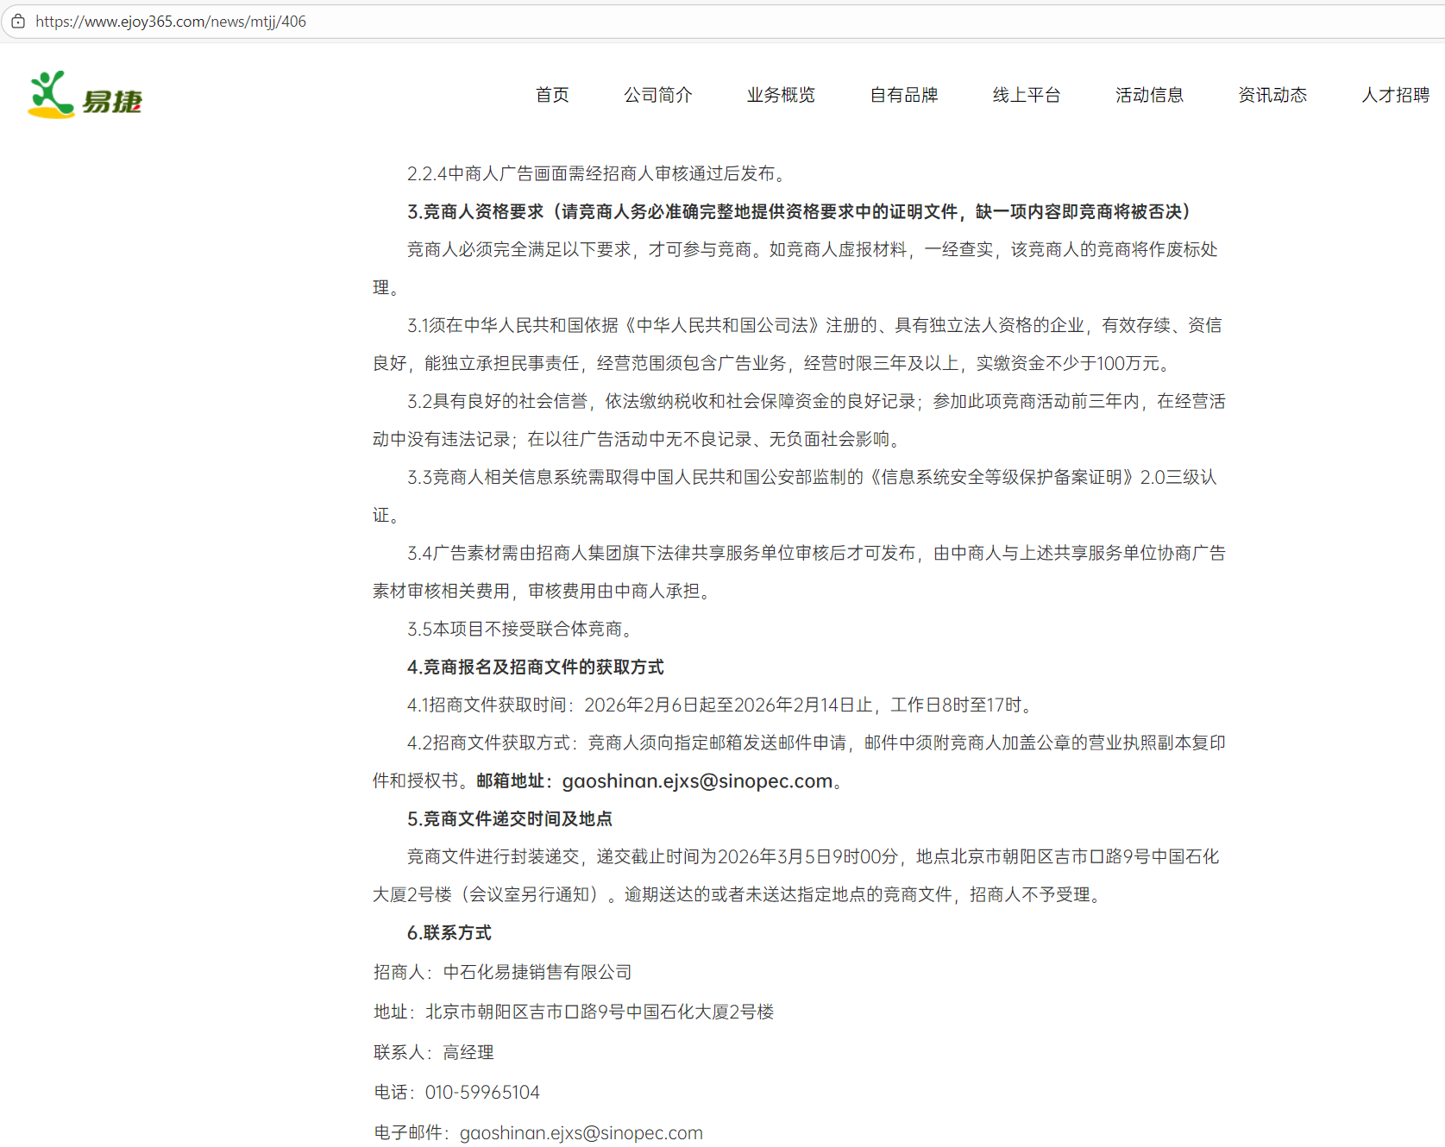Navigate to 活动信息 in the top menu
1445x1147 pixels.
(1149, 95)
